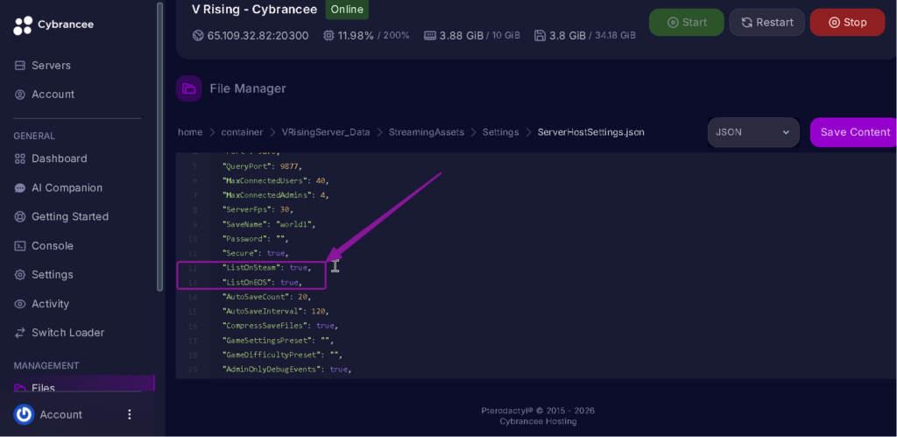Click the Getting Started lifebuoy icon
The width and height of the screenshot is (897, 437).
[20, 217]
